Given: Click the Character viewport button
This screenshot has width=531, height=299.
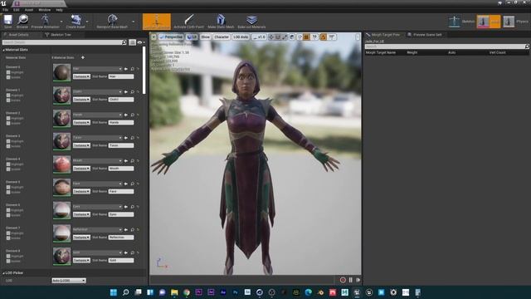Looking at the screenshot, I should pyautogui.click(x=222, y=37).
